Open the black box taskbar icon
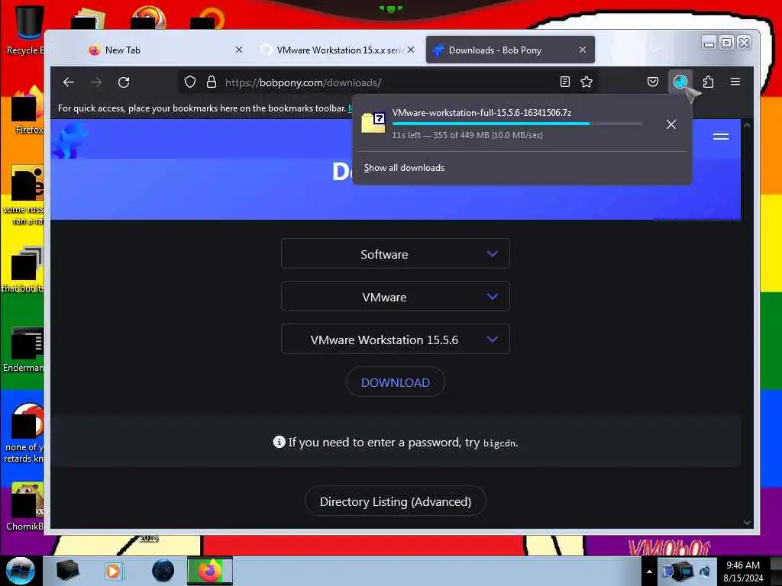This screenshot has height=586, width=782. [x=67, y=571]
